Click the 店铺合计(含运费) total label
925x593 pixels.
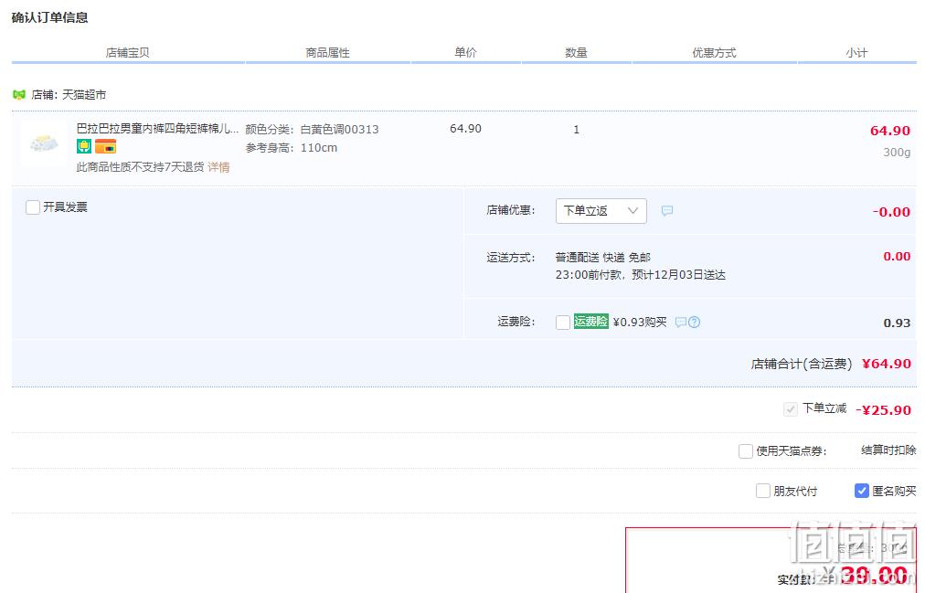tap(801, 364)
